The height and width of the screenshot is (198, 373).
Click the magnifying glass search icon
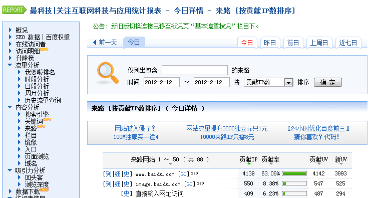pos(108,73)
